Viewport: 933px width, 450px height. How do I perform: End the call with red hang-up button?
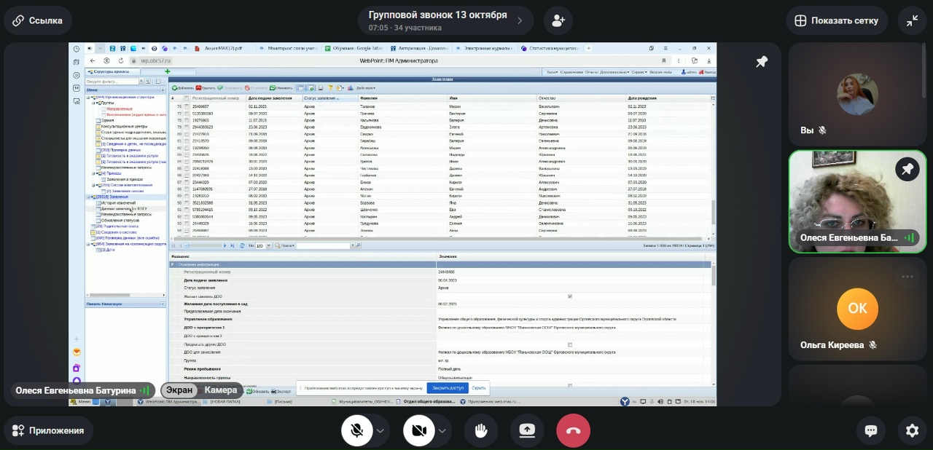click(x=573, y=430)
